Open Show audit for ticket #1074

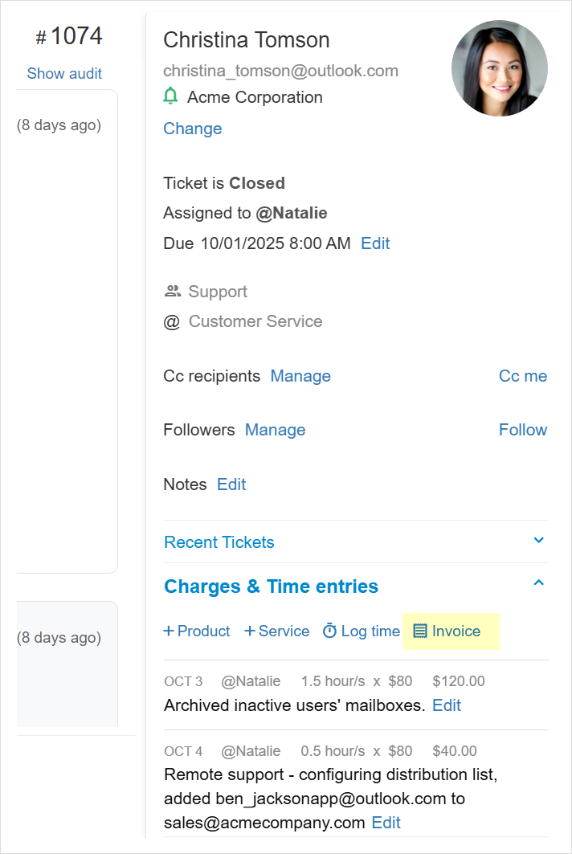pyautogui.click(x=64, y=73)
